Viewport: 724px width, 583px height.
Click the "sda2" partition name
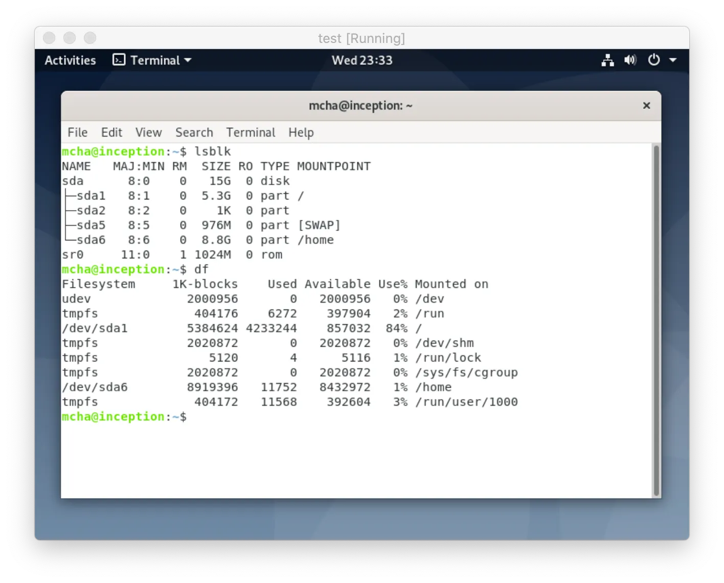coord(91,211)
